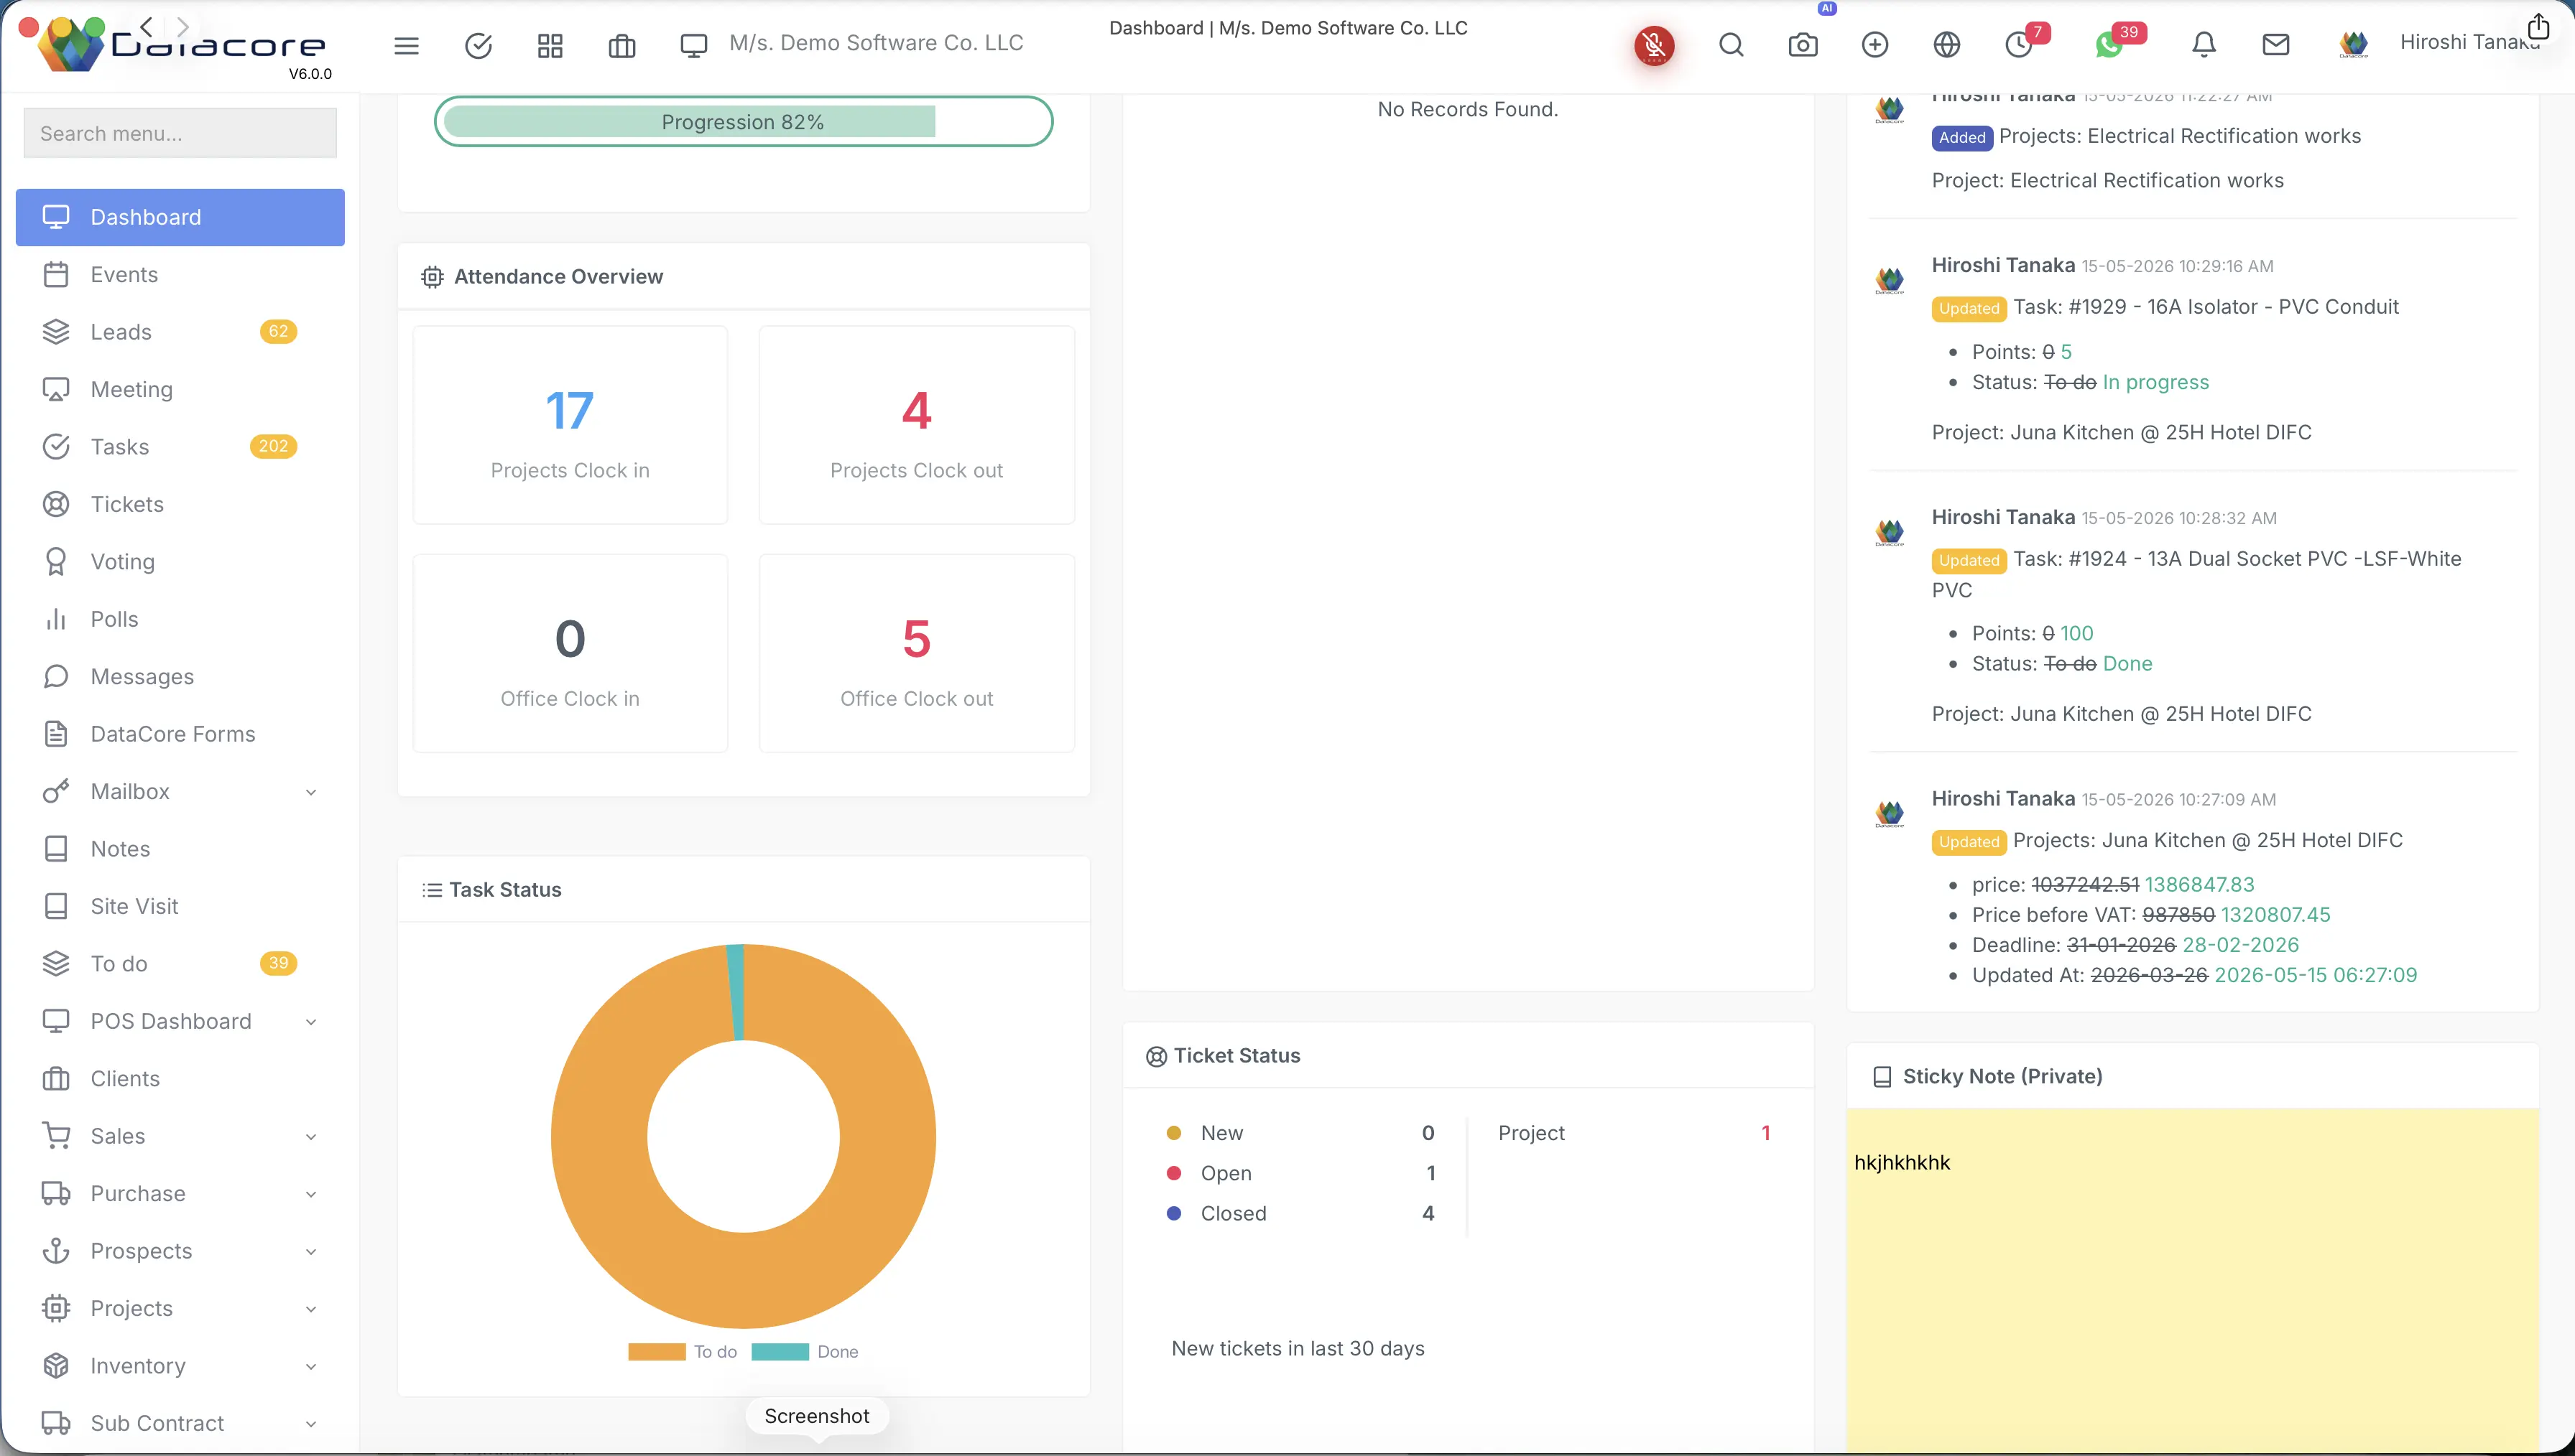The height and width of the screenshot is (1456, 2575).
Task: Open Meeting in the sidebar
Action: (x=180, y=389)
